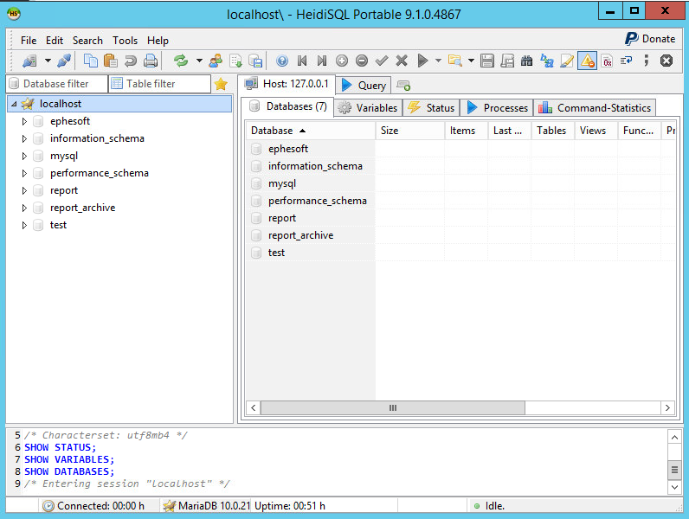Viewport: 689px width, 519px height.
Task: Expand the test tree node
Action: pyautogui.click(x=24, y=225)
